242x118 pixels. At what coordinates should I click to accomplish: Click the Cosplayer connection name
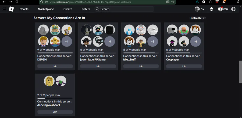[173, 60]
